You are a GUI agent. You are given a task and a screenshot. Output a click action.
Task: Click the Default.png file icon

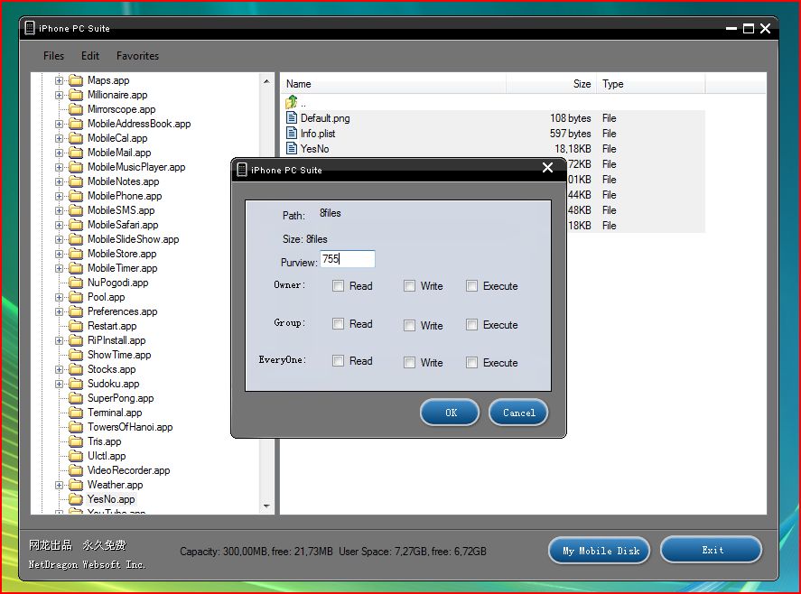pyautogui.click(x=292, y=118)
